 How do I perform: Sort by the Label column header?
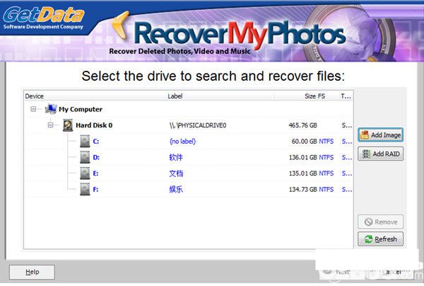point(175,96)
